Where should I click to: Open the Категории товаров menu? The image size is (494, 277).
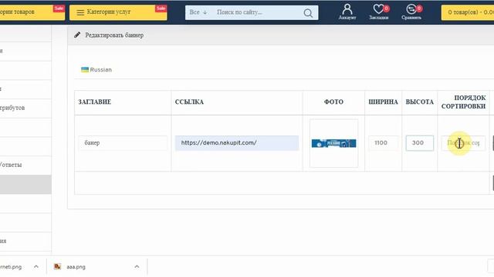coord(32,12)
